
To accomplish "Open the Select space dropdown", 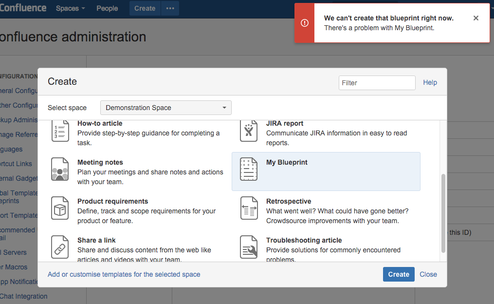I will pos(165,108).
